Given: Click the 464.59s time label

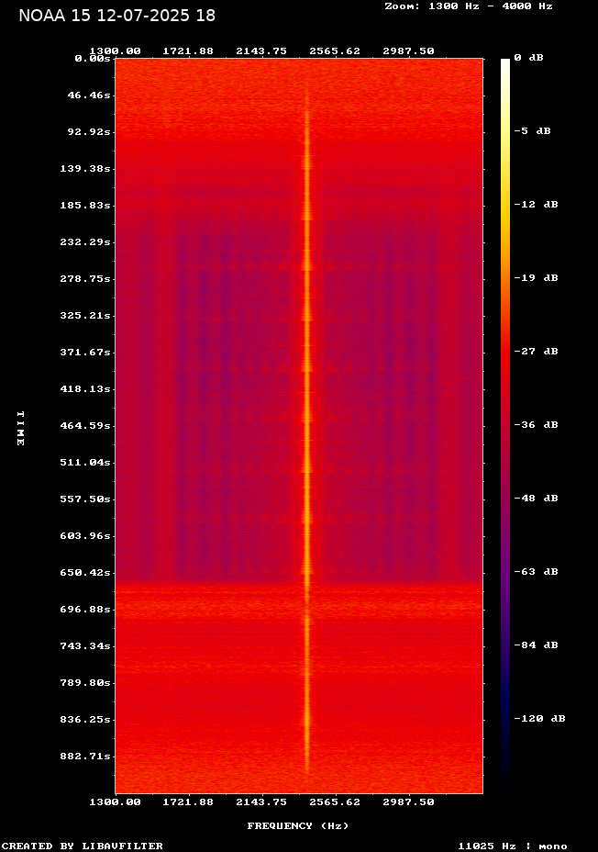Looking at the screenshot, I should coord(85,425).
